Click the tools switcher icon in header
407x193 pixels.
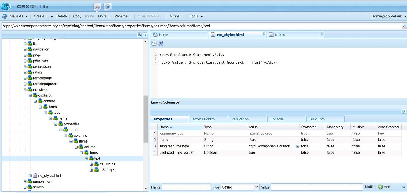tap(97, 6)
